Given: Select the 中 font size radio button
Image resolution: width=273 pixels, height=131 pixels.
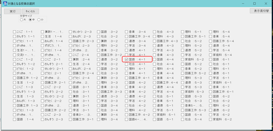Looking at the screenshot, I should coord(30,20).
